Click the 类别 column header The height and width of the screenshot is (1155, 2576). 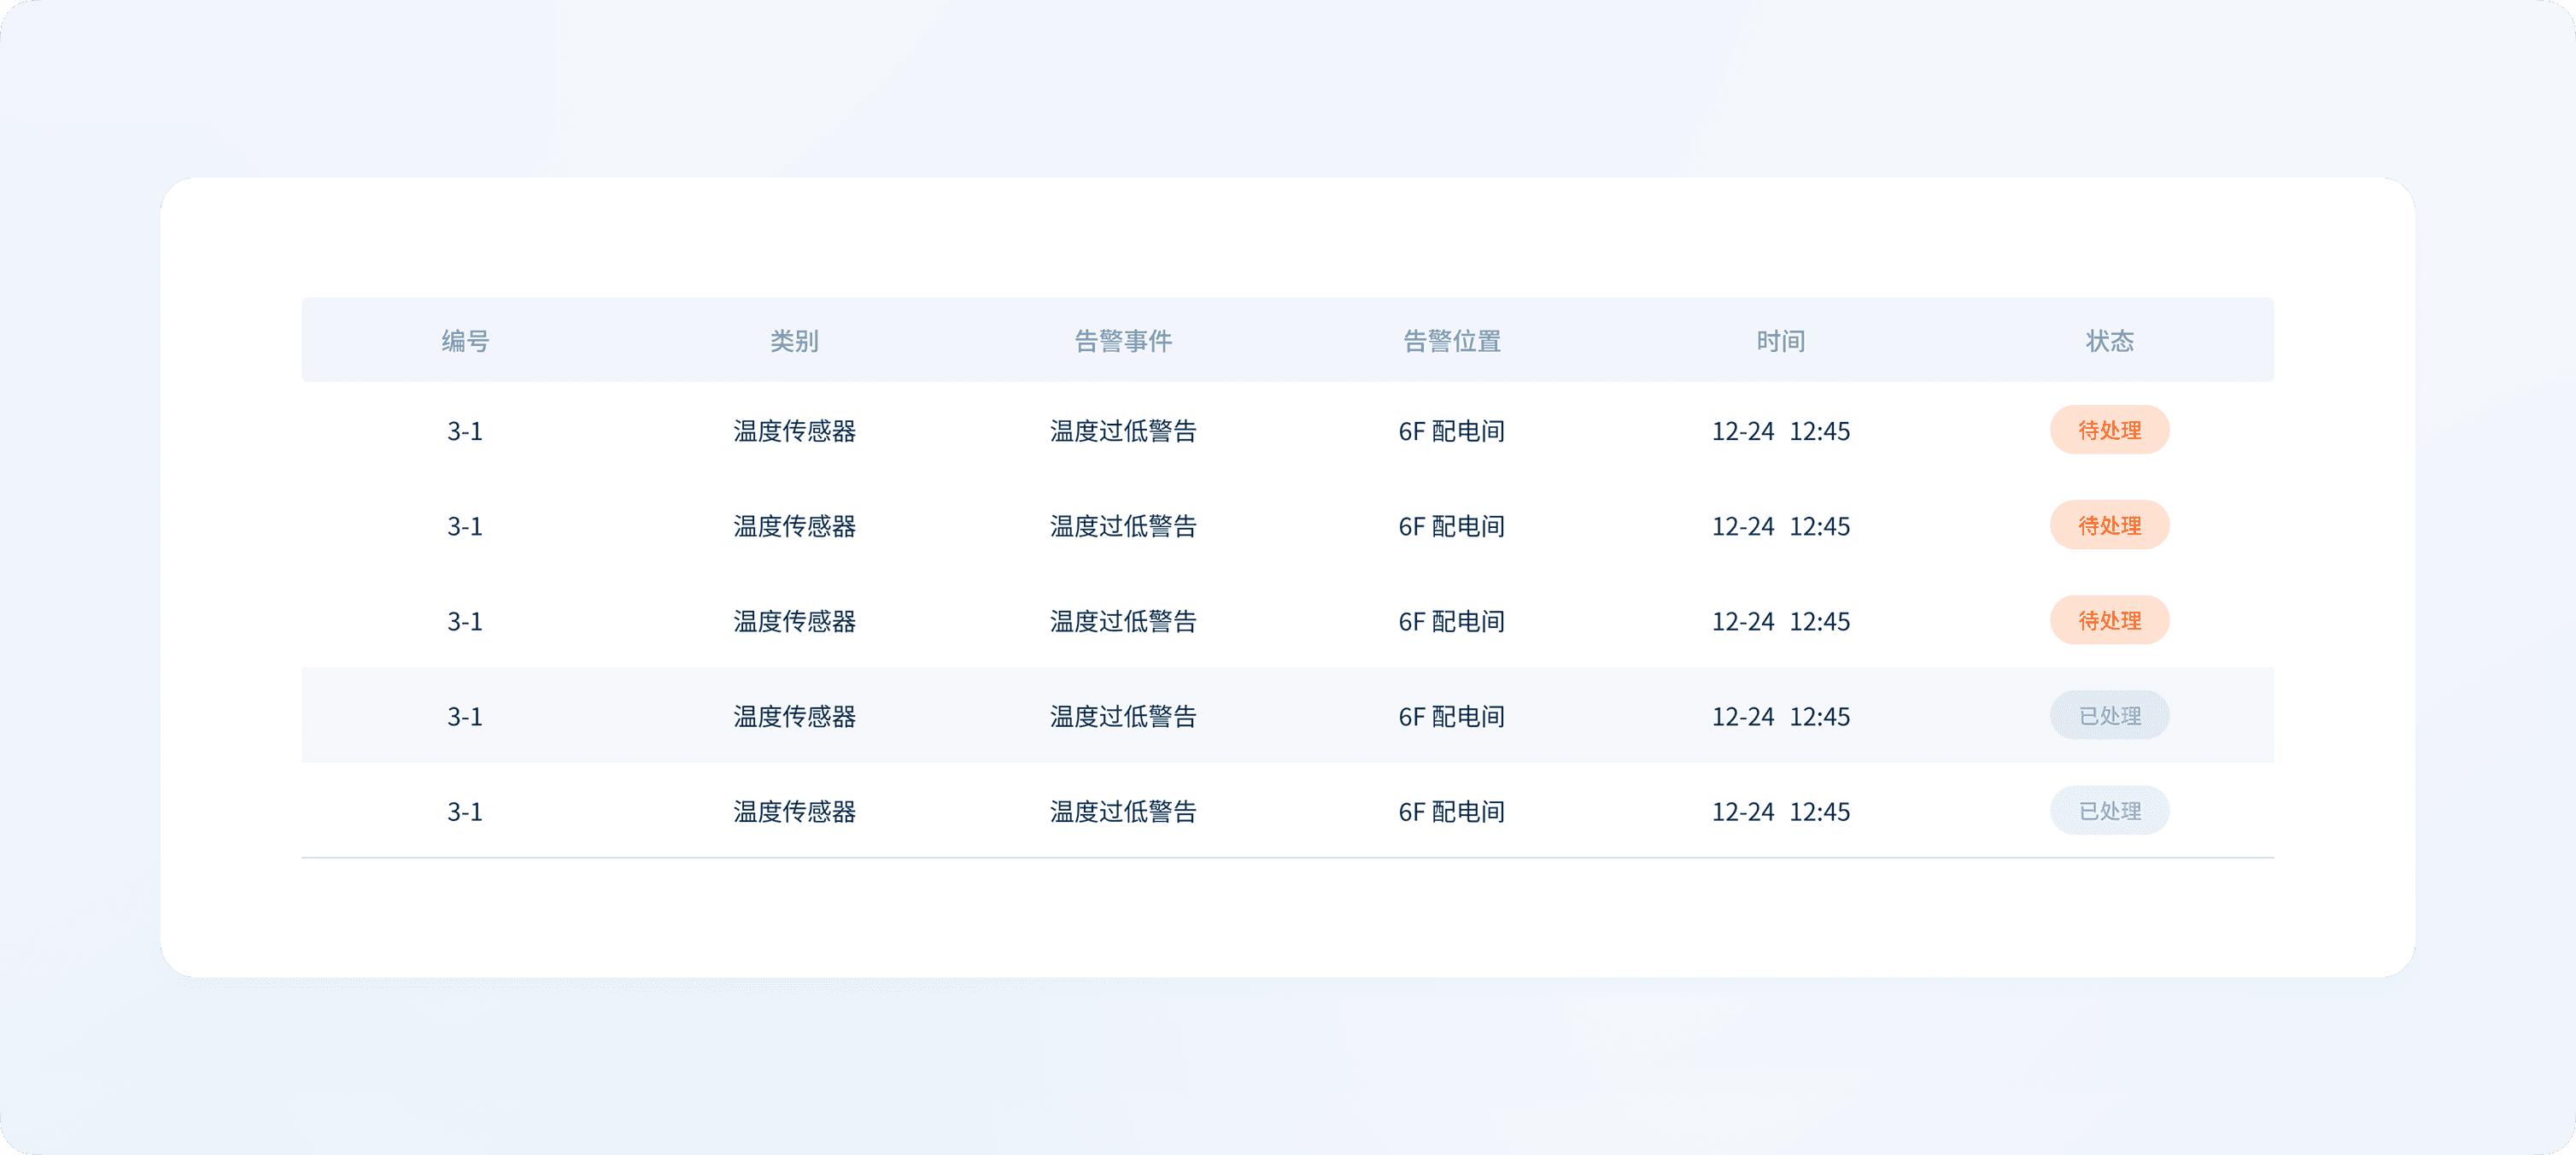tap(794, 341)
